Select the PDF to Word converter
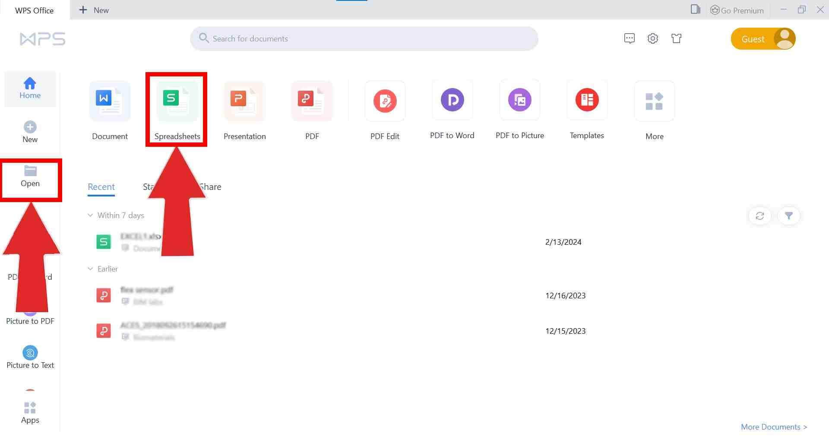The width and height of the screenshot is (829, 446). (x=452, y=99)
